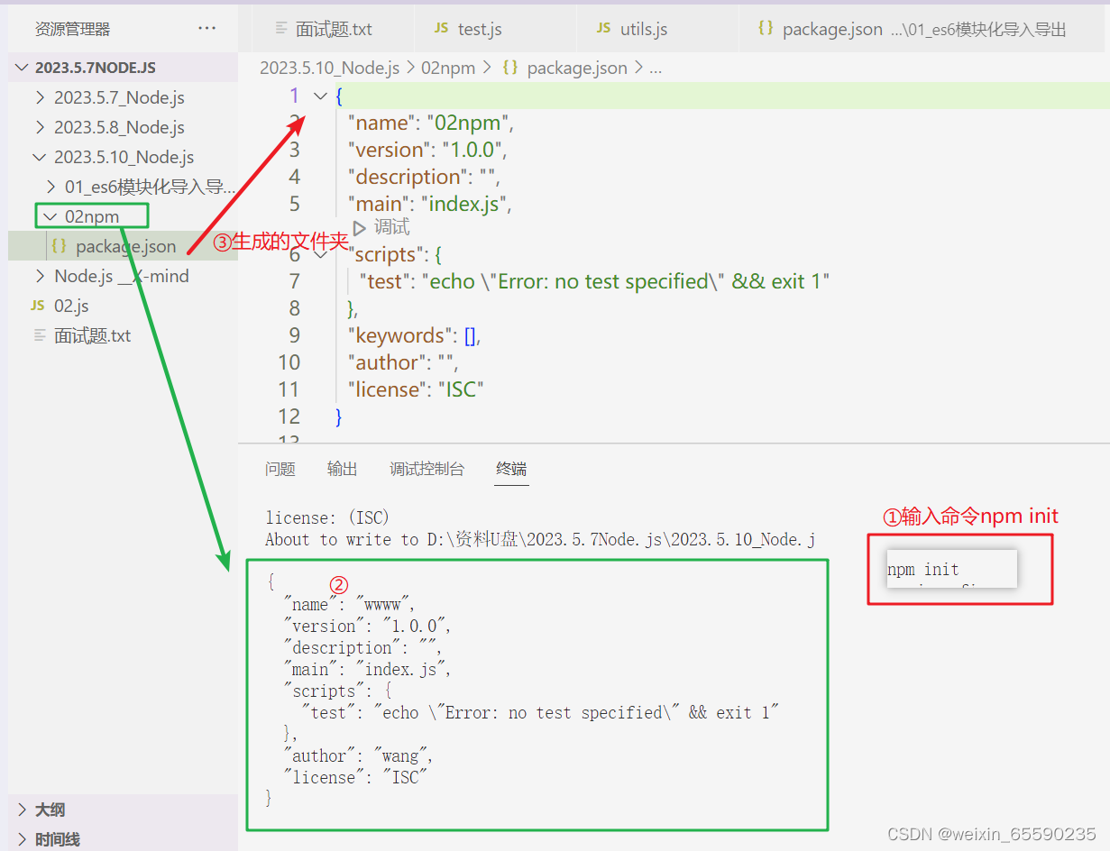Click the 调试 debug code lens link
The height and width of the screenshot is (851, 1110).
392,227
